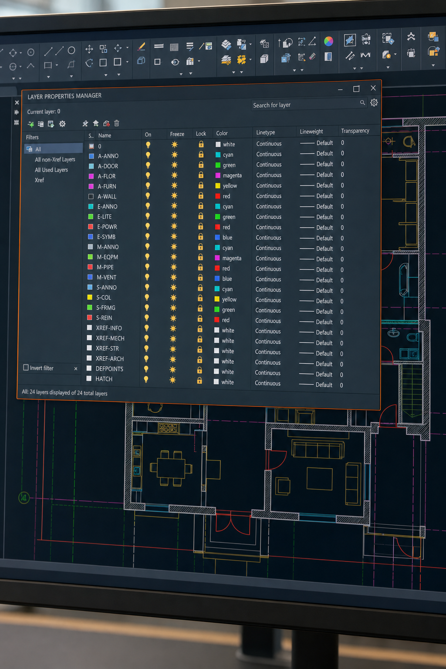The height and width of the screenshot is (669, 446).
Task: Freeze the A-DOOR layer via sun icon
Action: 175,166
